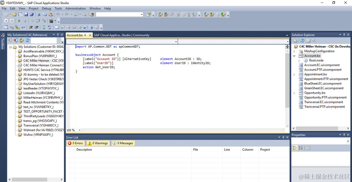Open the 100 % zoom dropdown
This screenshot has width=352, height=182.
tap(80, 130)
